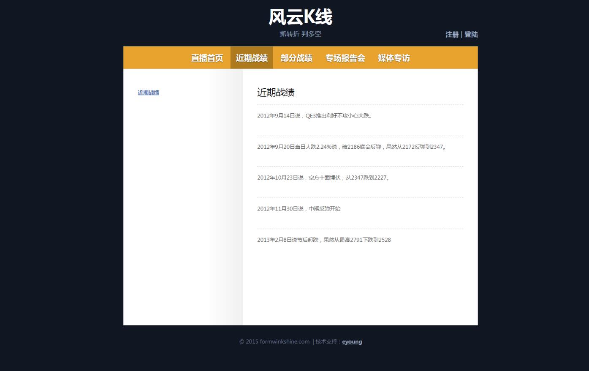The image size is (589, 371).
Task: Select the 2012年9月20日 entry about 2186
Action: 352,147
